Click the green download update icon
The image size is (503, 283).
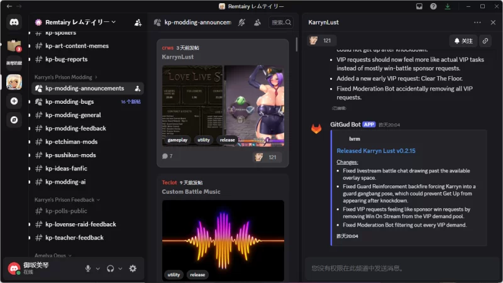pos(447,6)
